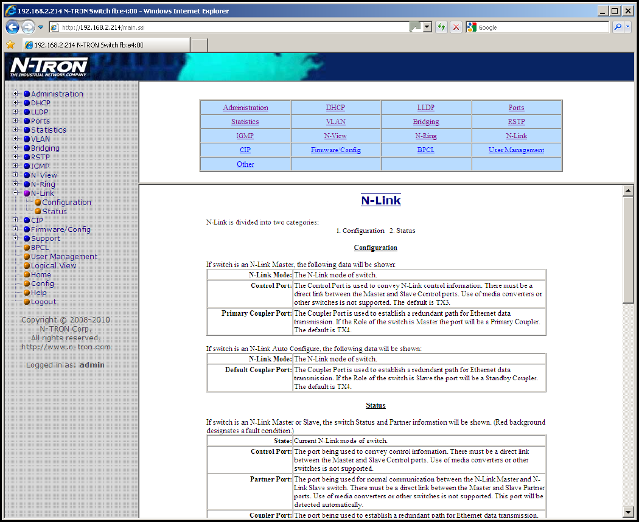Screen dimensions: 639x522
Task: Click the orange icon beside BPCL
Action: tap(27, 248)
